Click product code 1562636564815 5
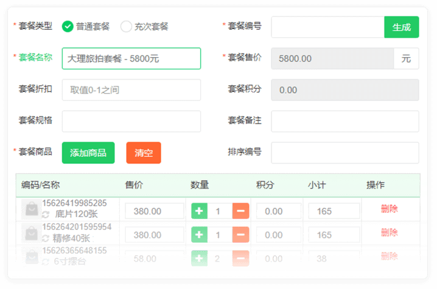Viewport: 437px width, 289px height. point(74,250)
